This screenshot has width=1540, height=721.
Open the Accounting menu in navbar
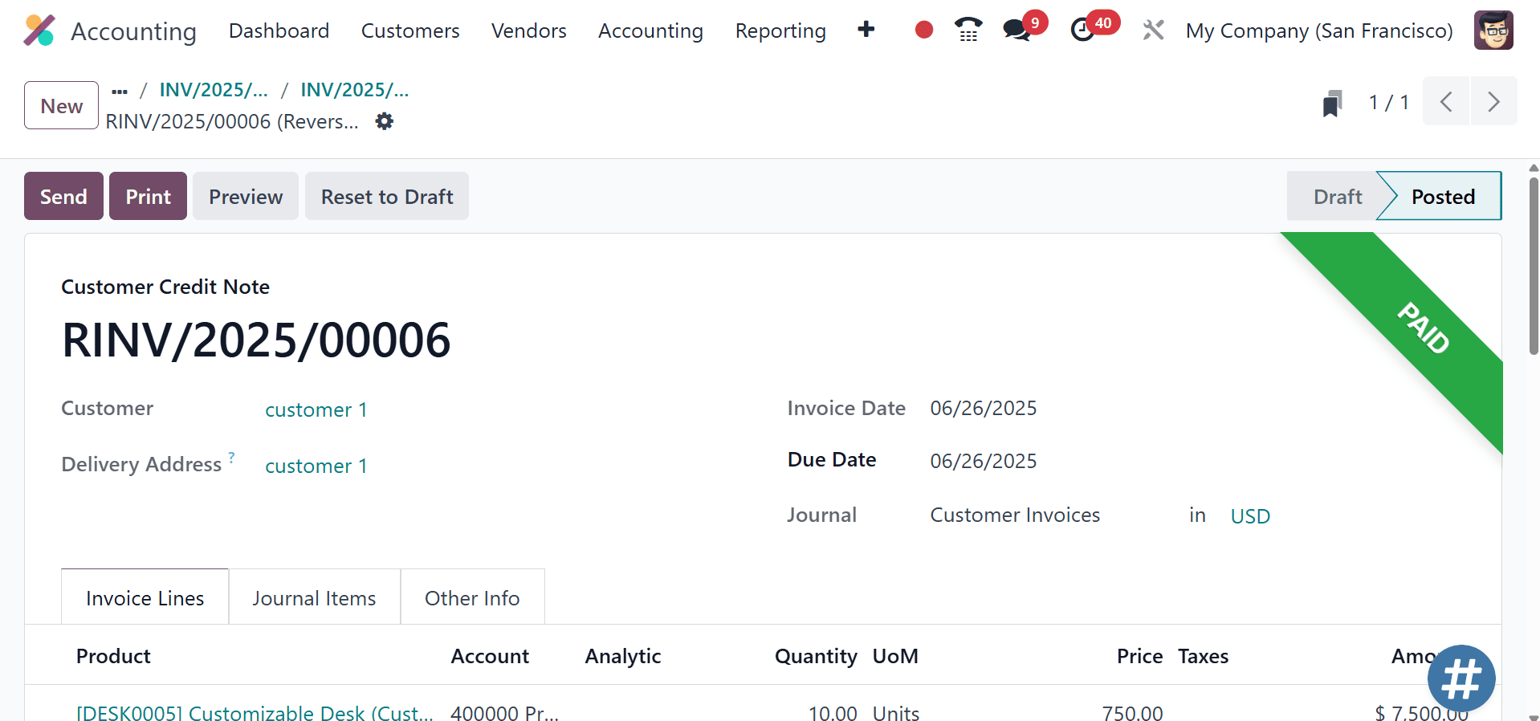coord(650,31)
